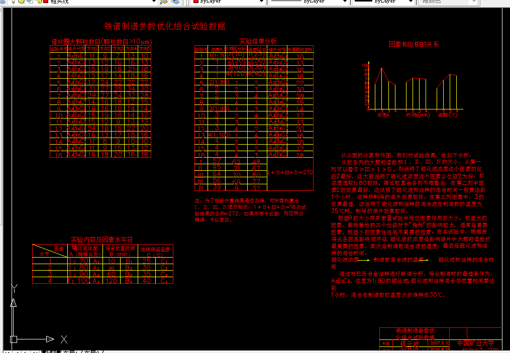
Task: Click the red swatch in color ByLayer dropdown
Action: click(x=196, y=2)
